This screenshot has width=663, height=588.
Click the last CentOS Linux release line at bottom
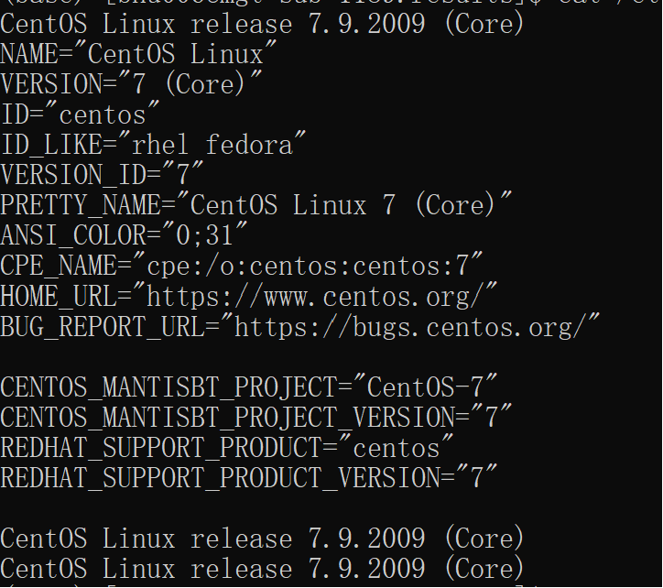[x=262, y=568]
